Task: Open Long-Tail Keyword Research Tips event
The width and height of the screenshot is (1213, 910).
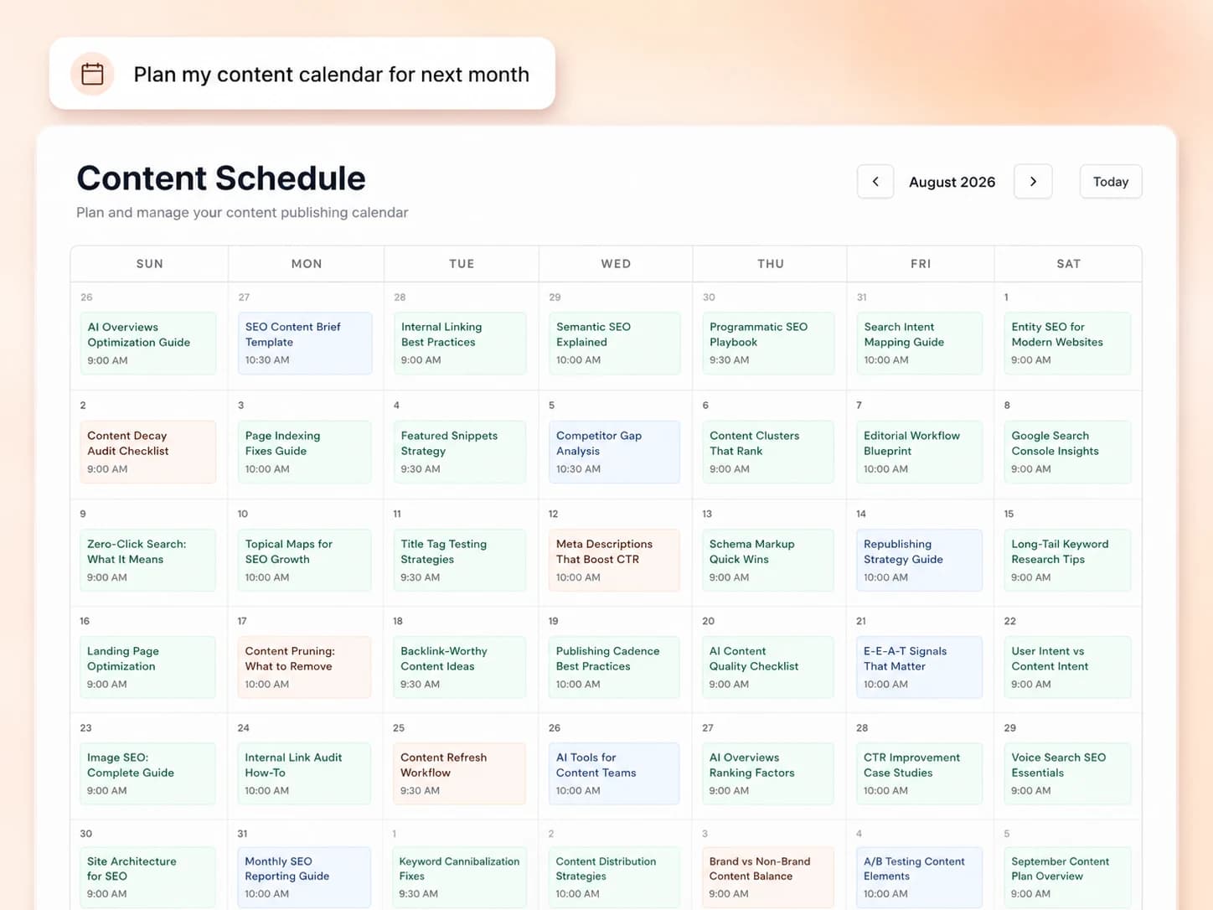Action: point(1067,561)
